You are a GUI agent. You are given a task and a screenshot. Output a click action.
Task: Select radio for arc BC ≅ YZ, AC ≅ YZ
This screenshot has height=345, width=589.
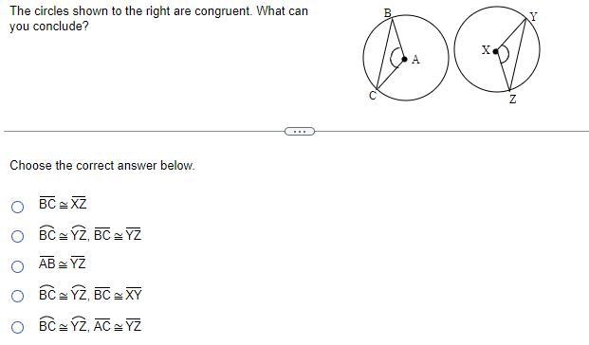click(18, 327)
